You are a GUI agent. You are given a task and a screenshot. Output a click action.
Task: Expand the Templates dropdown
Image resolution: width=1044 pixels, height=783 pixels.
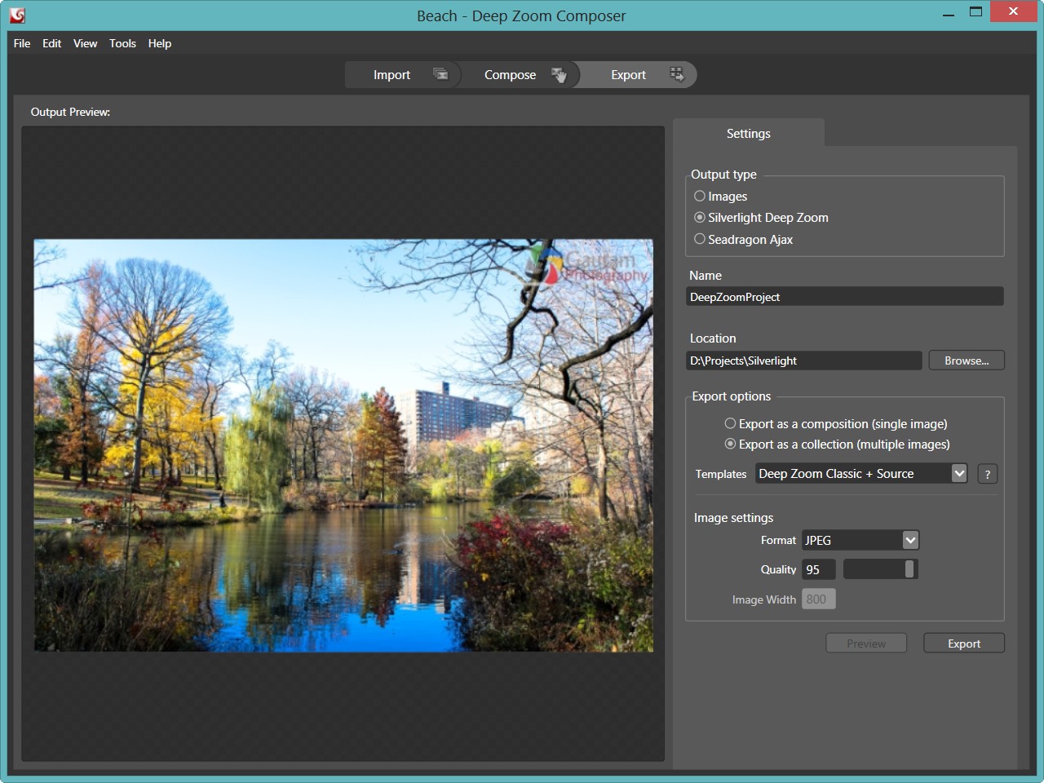click(959, 473)
